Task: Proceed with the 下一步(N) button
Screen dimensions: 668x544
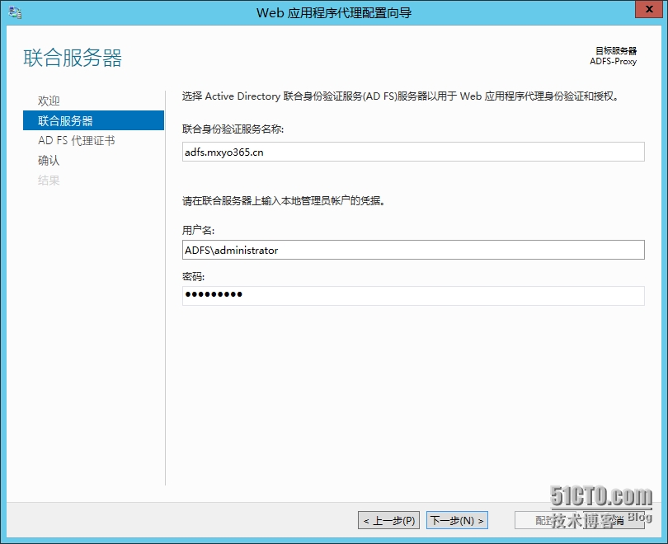Action: pyautogui.click(x=457, y=520)
